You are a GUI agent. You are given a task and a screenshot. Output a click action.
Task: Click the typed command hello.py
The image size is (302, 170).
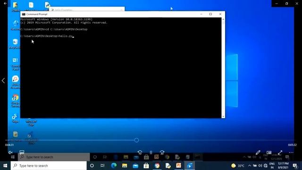point(66,36)
